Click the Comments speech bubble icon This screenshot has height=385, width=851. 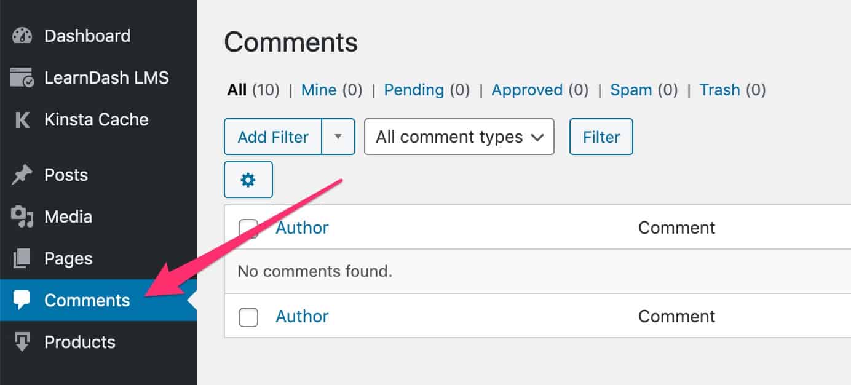click(x=22, y=300)
